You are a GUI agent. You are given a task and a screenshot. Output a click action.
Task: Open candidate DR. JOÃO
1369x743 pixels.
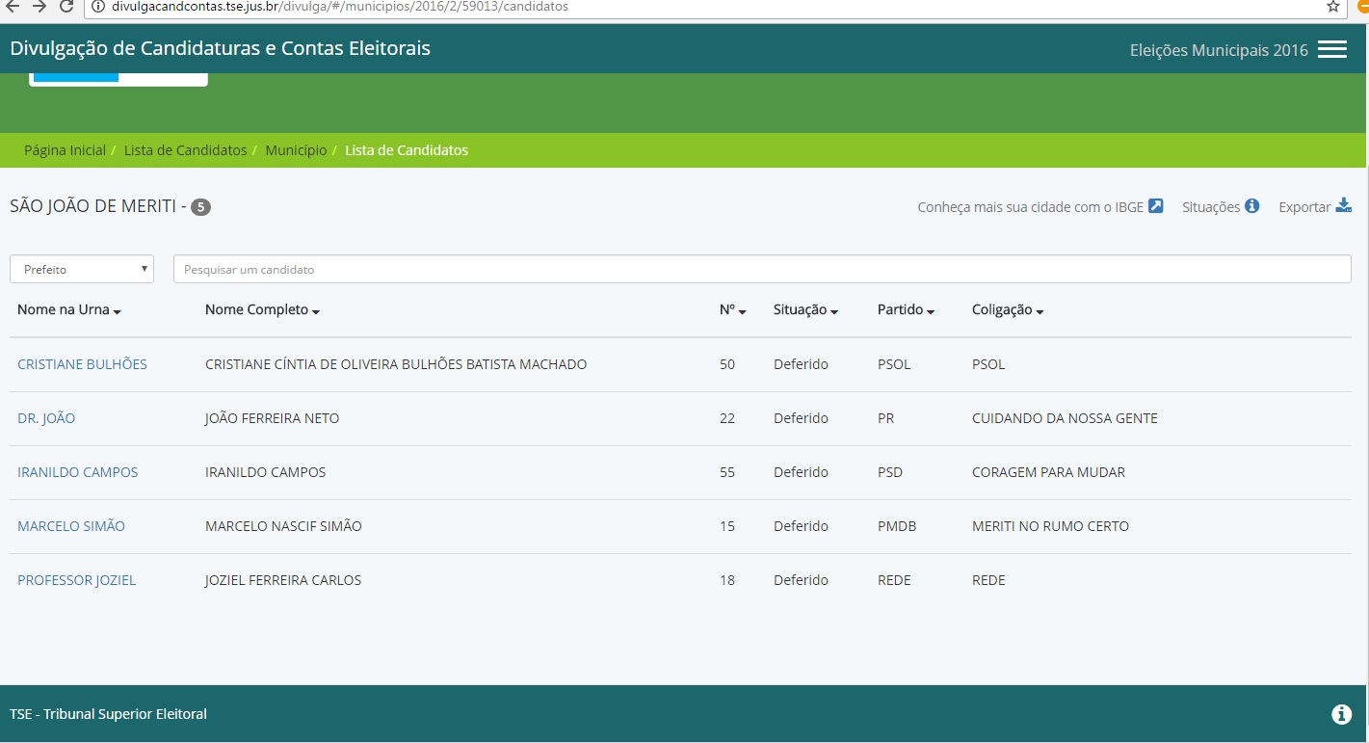(46, 418)
